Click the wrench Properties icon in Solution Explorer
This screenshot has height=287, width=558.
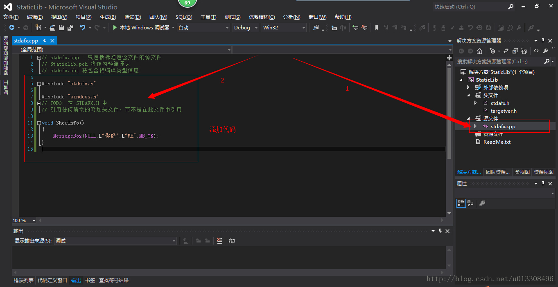545,51
